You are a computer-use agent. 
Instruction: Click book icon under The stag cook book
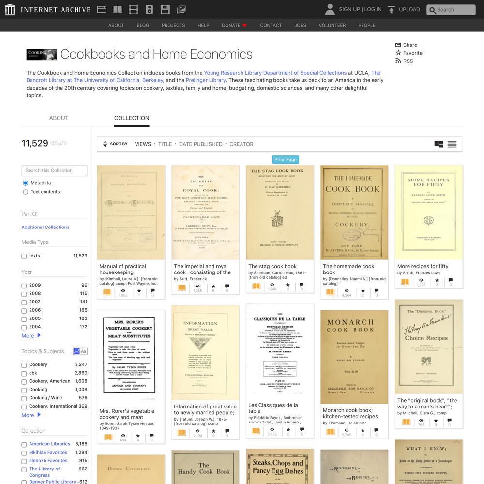click(x=256, y=286)
